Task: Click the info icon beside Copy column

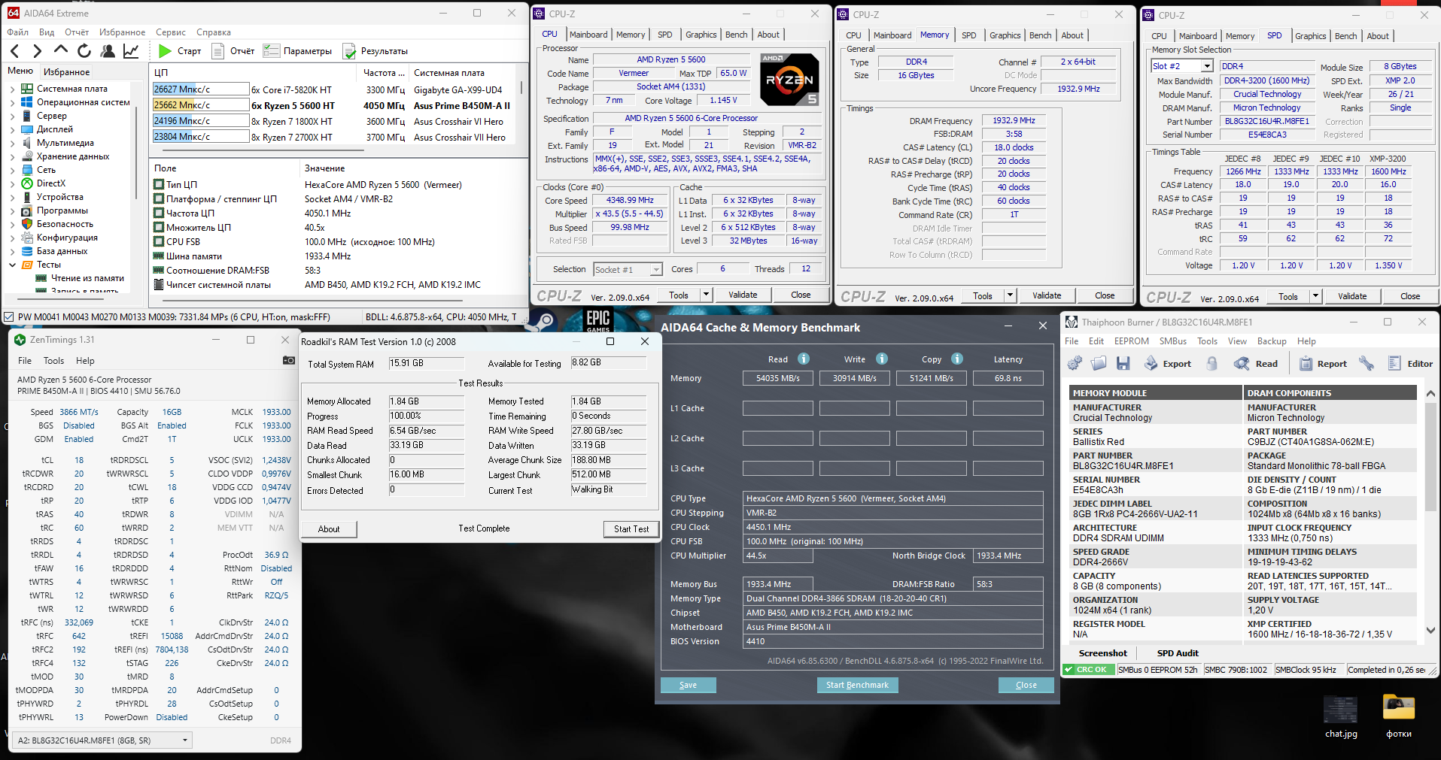Action: point(957,359)
